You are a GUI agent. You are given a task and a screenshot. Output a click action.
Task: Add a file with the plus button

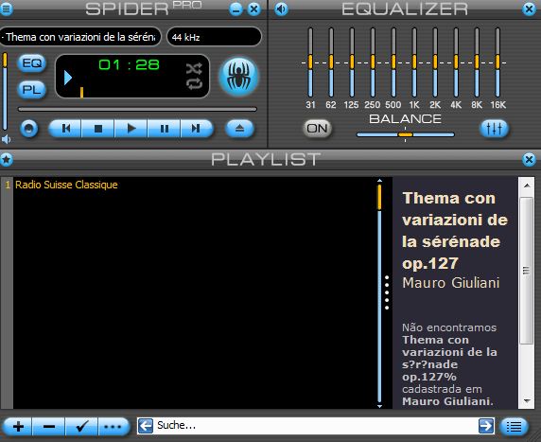[18, 427]
